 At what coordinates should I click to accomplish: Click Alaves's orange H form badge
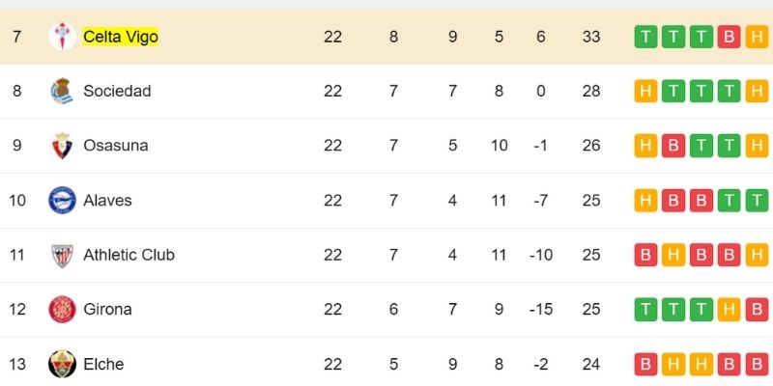tap(644, 201)
